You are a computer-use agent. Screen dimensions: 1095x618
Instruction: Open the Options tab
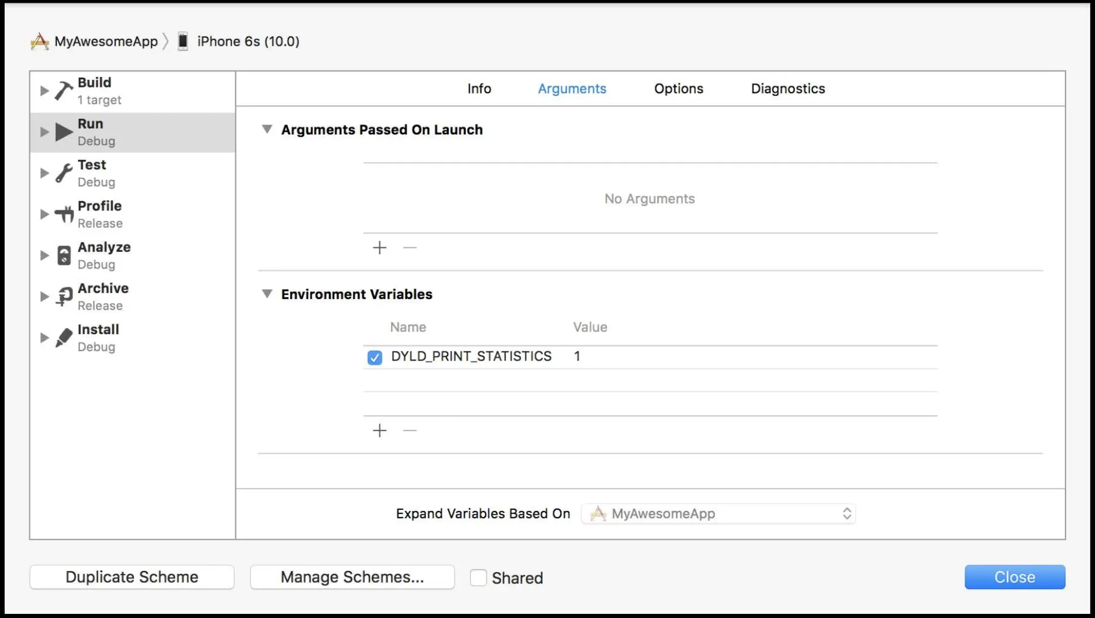[679, 89]
